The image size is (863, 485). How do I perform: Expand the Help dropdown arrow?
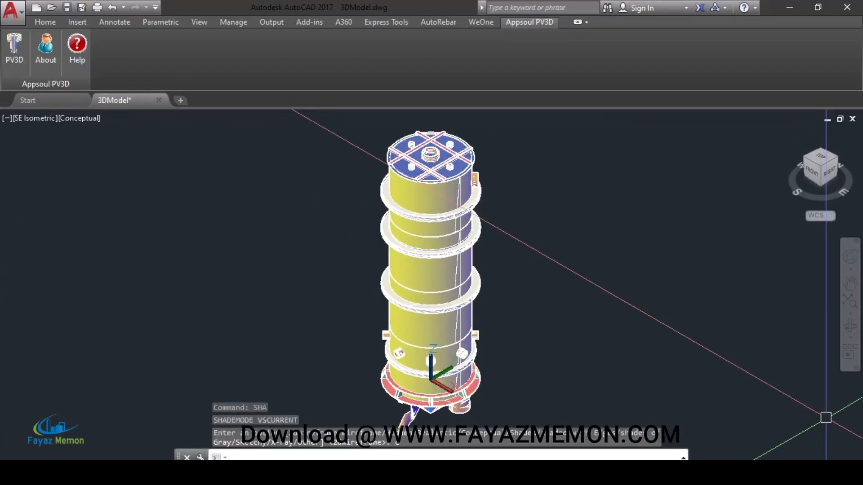[755, 8]
